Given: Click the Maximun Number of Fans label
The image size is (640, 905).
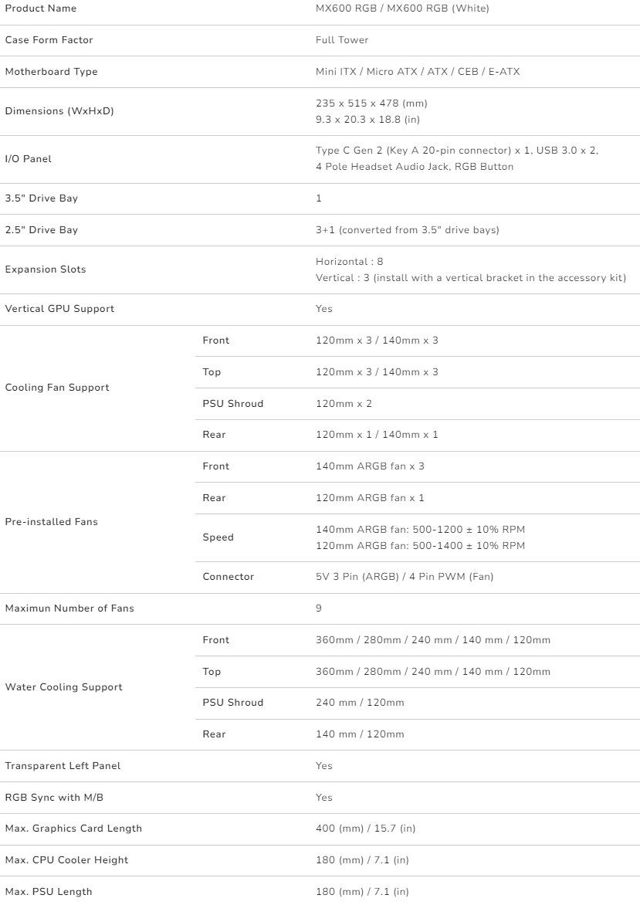Looking at the screenshot, I should click(x=69, y=608).
